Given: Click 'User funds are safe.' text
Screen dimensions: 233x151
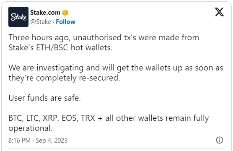Looking at the screenshot, I should pyautogui.click(x=44, y=98).
